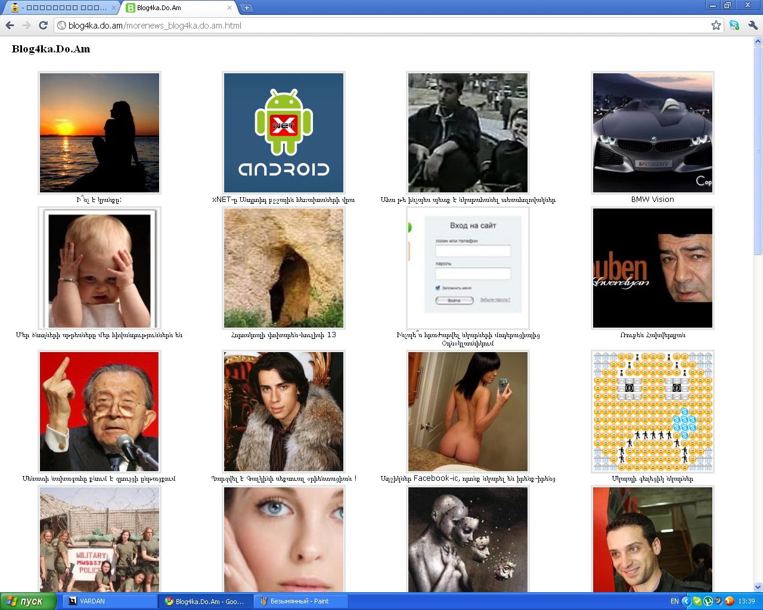This screenshot has width=763, height=610.
Task: Open the BMW Vision car thumbnail
Action: pos(653,133)
